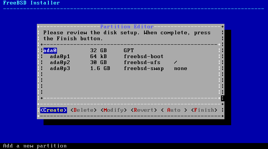
Task: Click the Delete button
Action: (x=83, y=110)
